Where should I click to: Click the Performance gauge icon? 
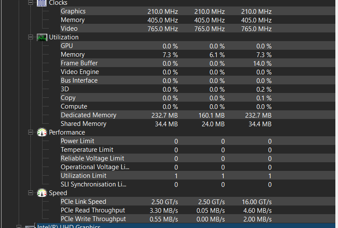coord(42,132)
